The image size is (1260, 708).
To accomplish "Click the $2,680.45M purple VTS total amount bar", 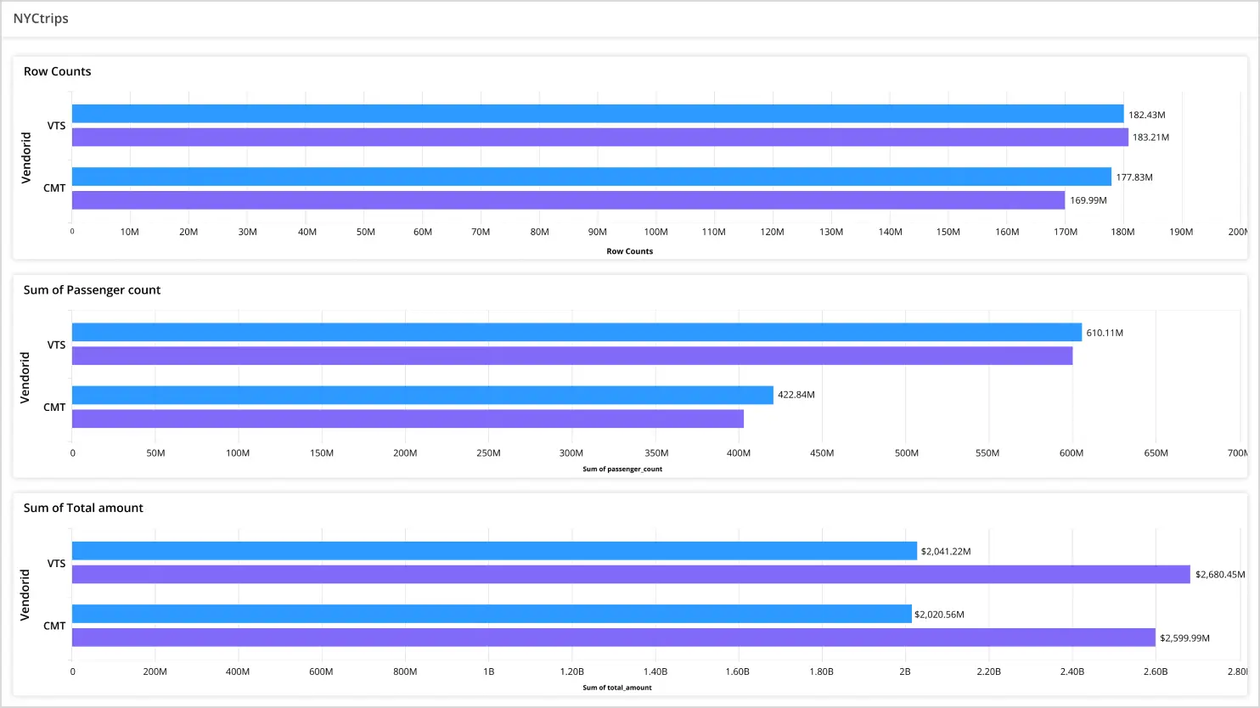I will point(631,575).
